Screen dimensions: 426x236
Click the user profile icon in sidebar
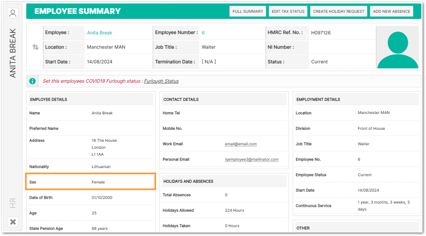click(13, 13)
